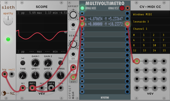The width and height of the screenshot is (170, 101).
Task: Select CC cell 3 in CV-MIDI CC
Action: pyautogui.click(x=165, y=35)
